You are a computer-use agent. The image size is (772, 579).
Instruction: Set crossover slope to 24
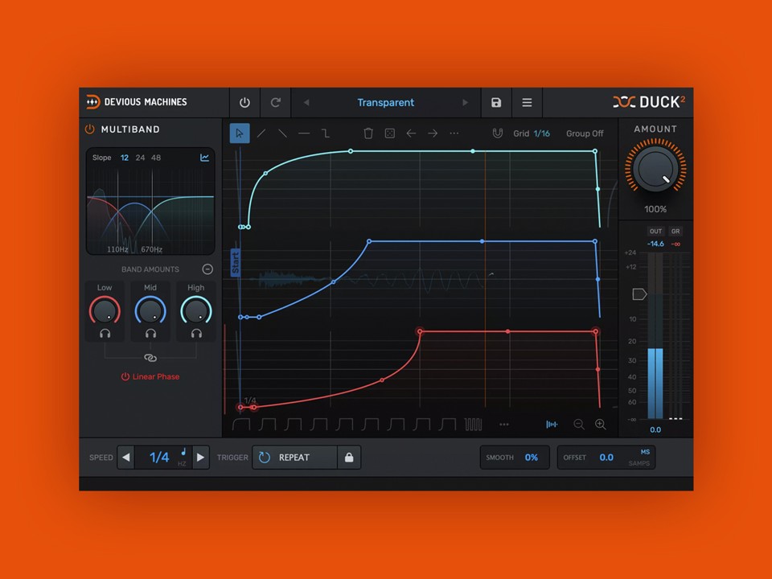click(140, 158)
